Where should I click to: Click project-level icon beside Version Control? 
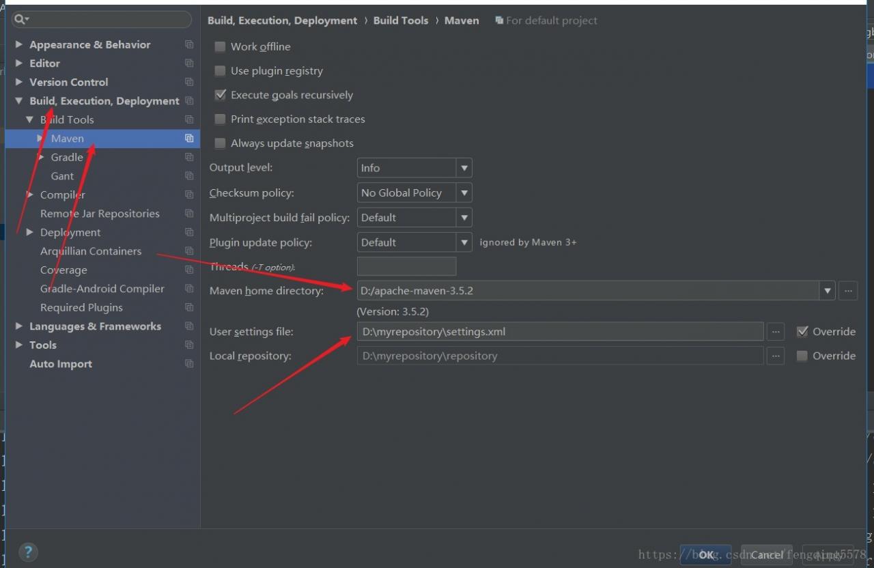pyautogui.click(x=189, y=82)
